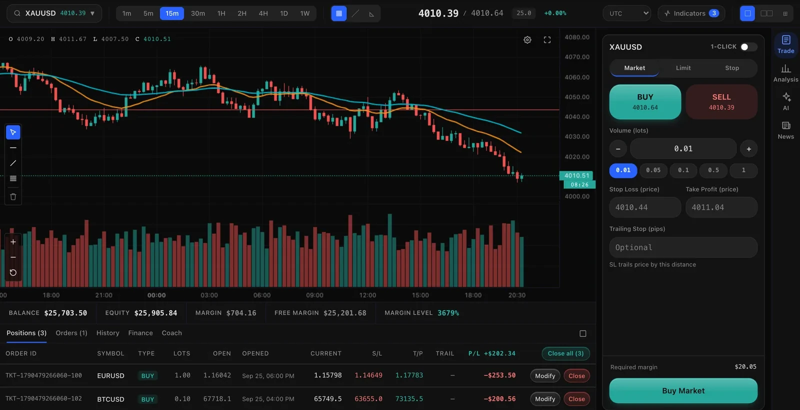This screenshot has height=410, width=800.
Task: Select the 0.01 lots preset
Action: tap(623, 170)
